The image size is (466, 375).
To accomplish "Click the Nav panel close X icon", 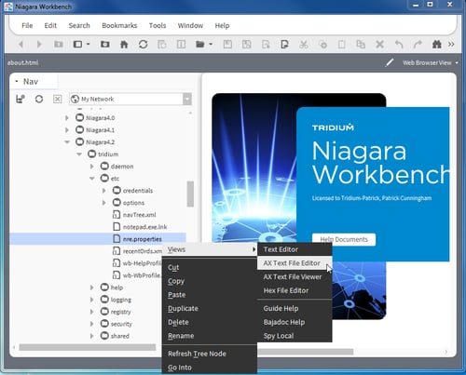I will 57,100.
